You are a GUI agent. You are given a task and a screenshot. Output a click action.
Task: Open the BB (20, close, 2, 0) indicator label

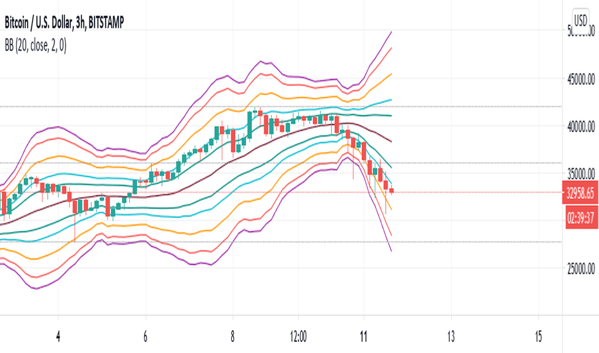coord(35,46)
